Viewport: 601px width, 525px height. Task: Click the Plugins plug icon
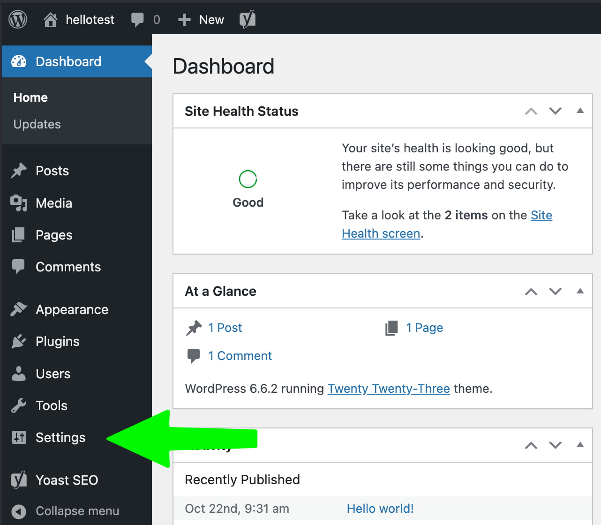click(x=19, y=341)
